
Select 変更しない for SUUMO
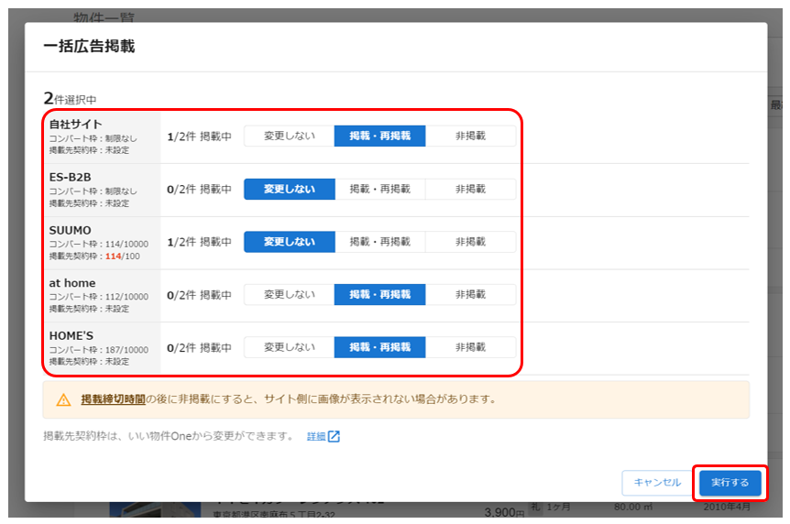coord(290,242)
